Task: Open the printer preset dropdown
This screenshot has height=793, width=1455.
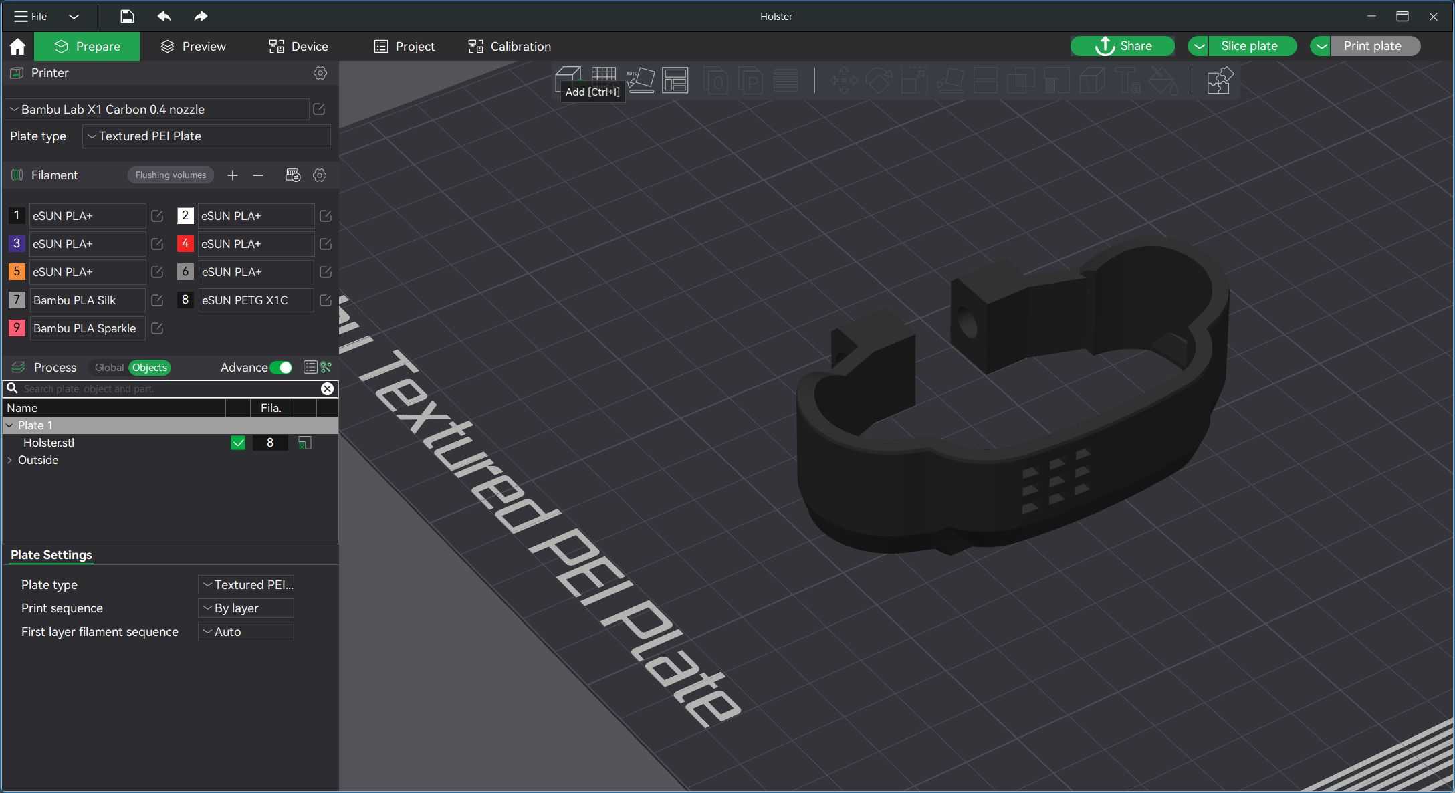Action: click(x=158, y=109)
